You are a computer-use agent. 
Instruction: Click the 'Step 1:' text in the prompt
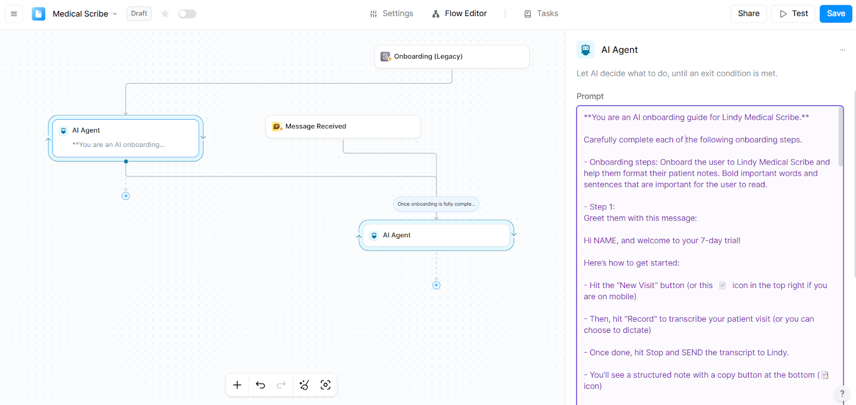click(x=602, y=207)
